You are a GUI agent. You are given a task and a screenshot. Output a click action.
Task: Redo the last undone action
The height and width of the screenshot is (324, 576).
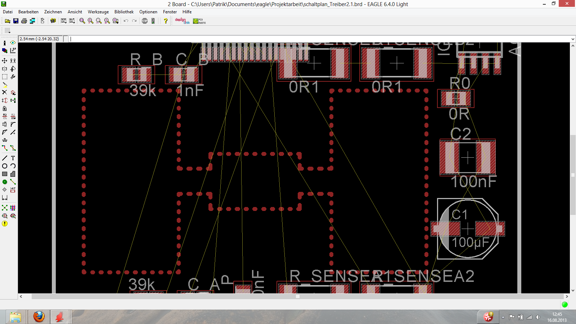coord(134,21)
